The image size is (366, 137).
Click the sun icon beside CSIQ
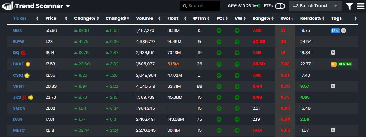27,75
